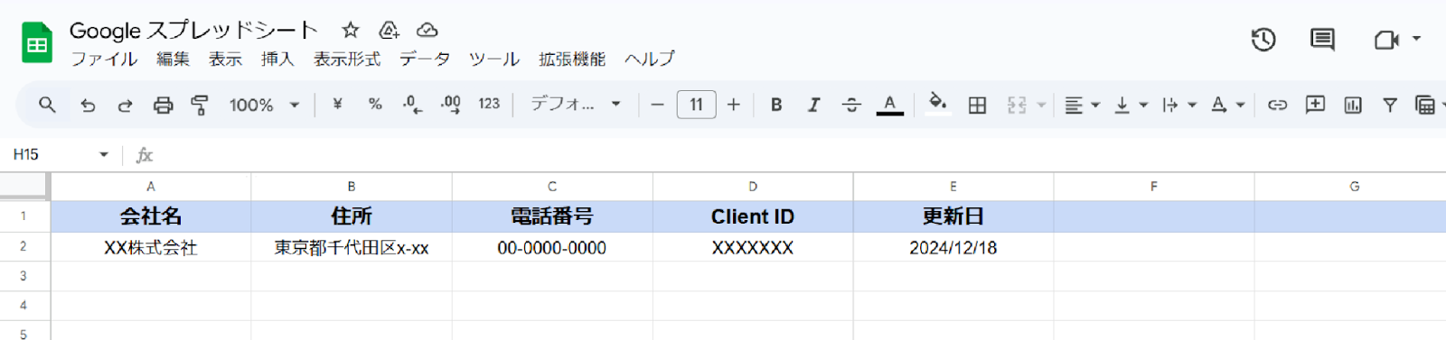Screen dimensions: 1446x340
Task: Select the cell 2024/12/18
Action: [953, 247]
